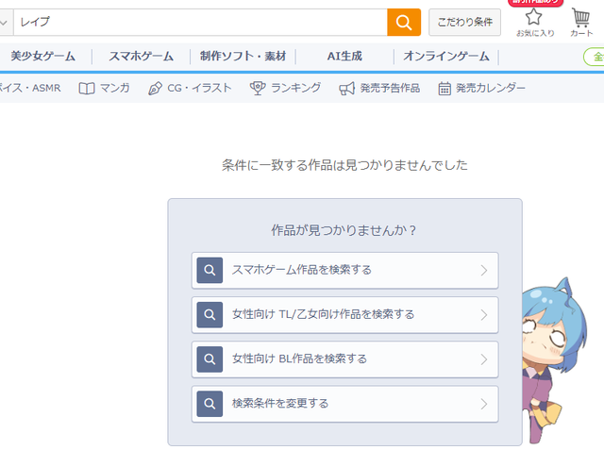Click the マンガ book icon
The height and width of the screenshot is (450, 604).
pyautogui.click(x=86, y=88)
